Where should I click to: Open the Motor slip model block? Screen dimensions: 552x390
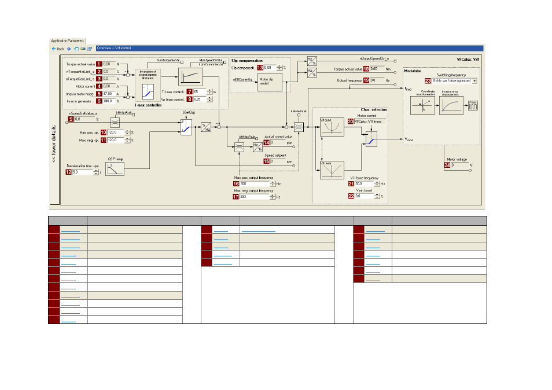coord(270,82)
